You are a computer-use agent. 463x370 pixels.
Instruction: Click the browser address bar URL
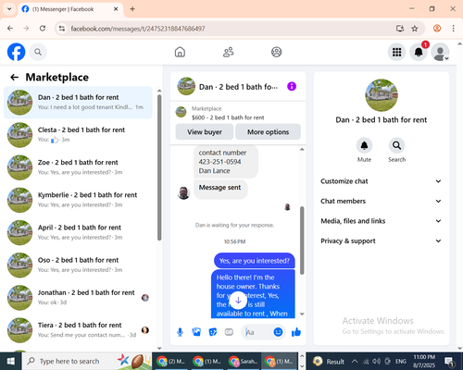pos(138,29)
